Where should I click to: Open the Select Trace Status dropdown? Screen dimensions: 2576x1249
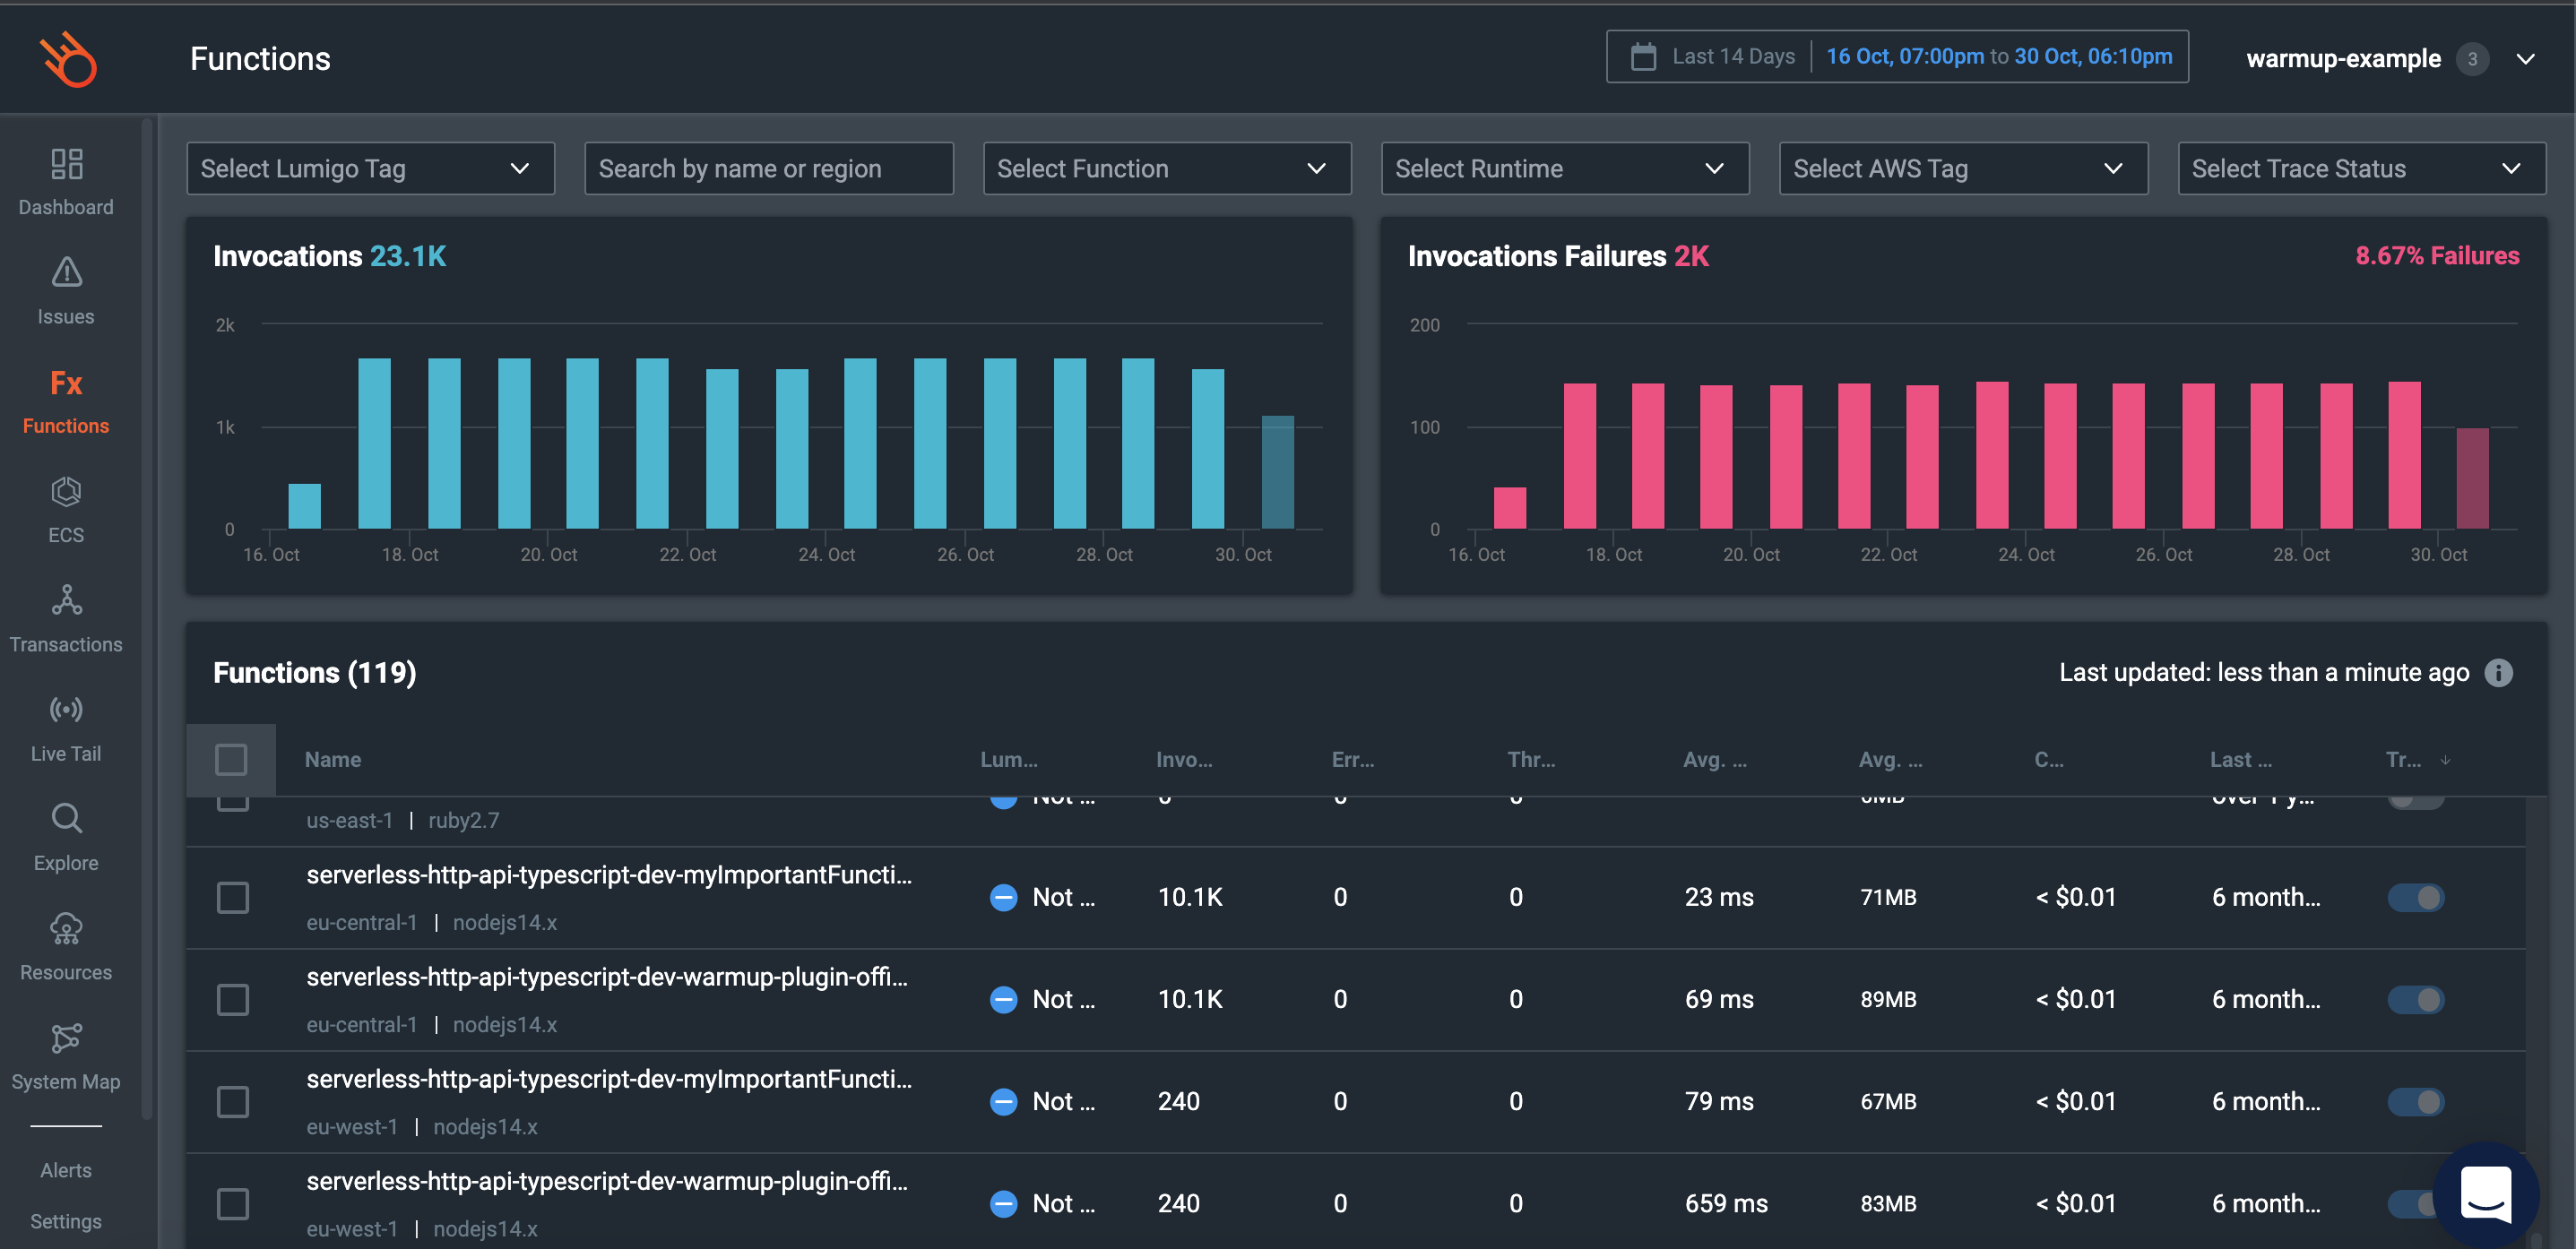[x=2361, y=168]
